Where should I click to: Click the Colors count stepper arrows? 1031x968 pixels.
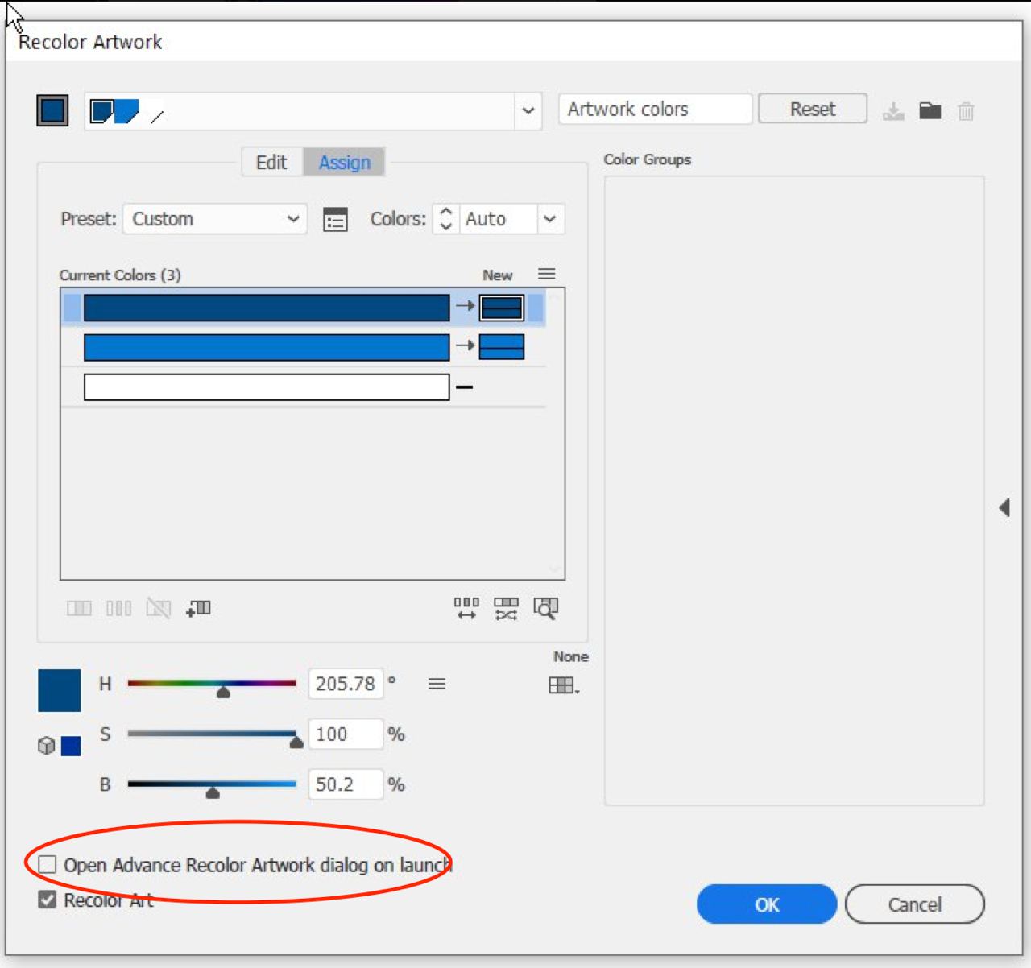tap(446, 219)
